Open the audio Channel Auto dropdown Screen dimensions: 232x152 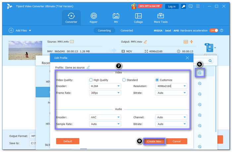171,117
